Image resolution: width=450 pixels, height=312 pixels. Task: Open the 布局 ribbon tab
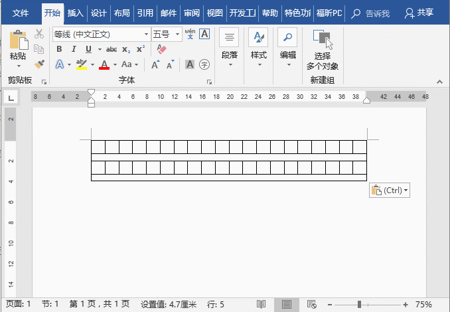coord(121,13)
